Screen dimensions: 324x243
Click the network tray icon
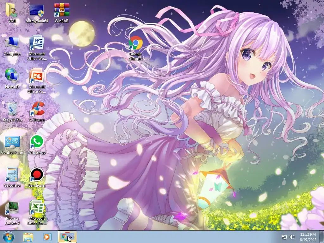(284, 237)
